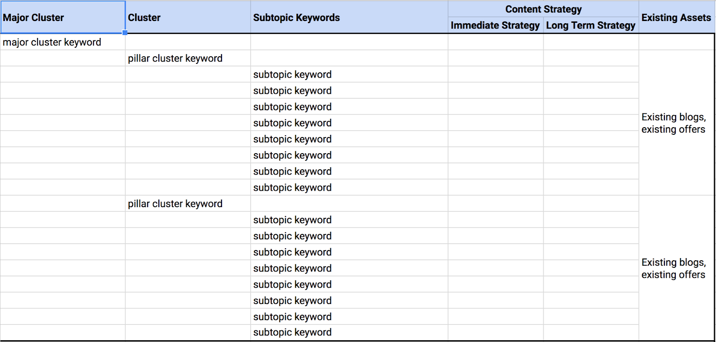Select the Major Cluster header cell
Viewport: 716px width, 342px height.
pos(63,17)
